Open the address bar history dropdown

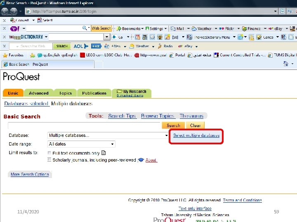pyautogui.click(x=275, y=12)
